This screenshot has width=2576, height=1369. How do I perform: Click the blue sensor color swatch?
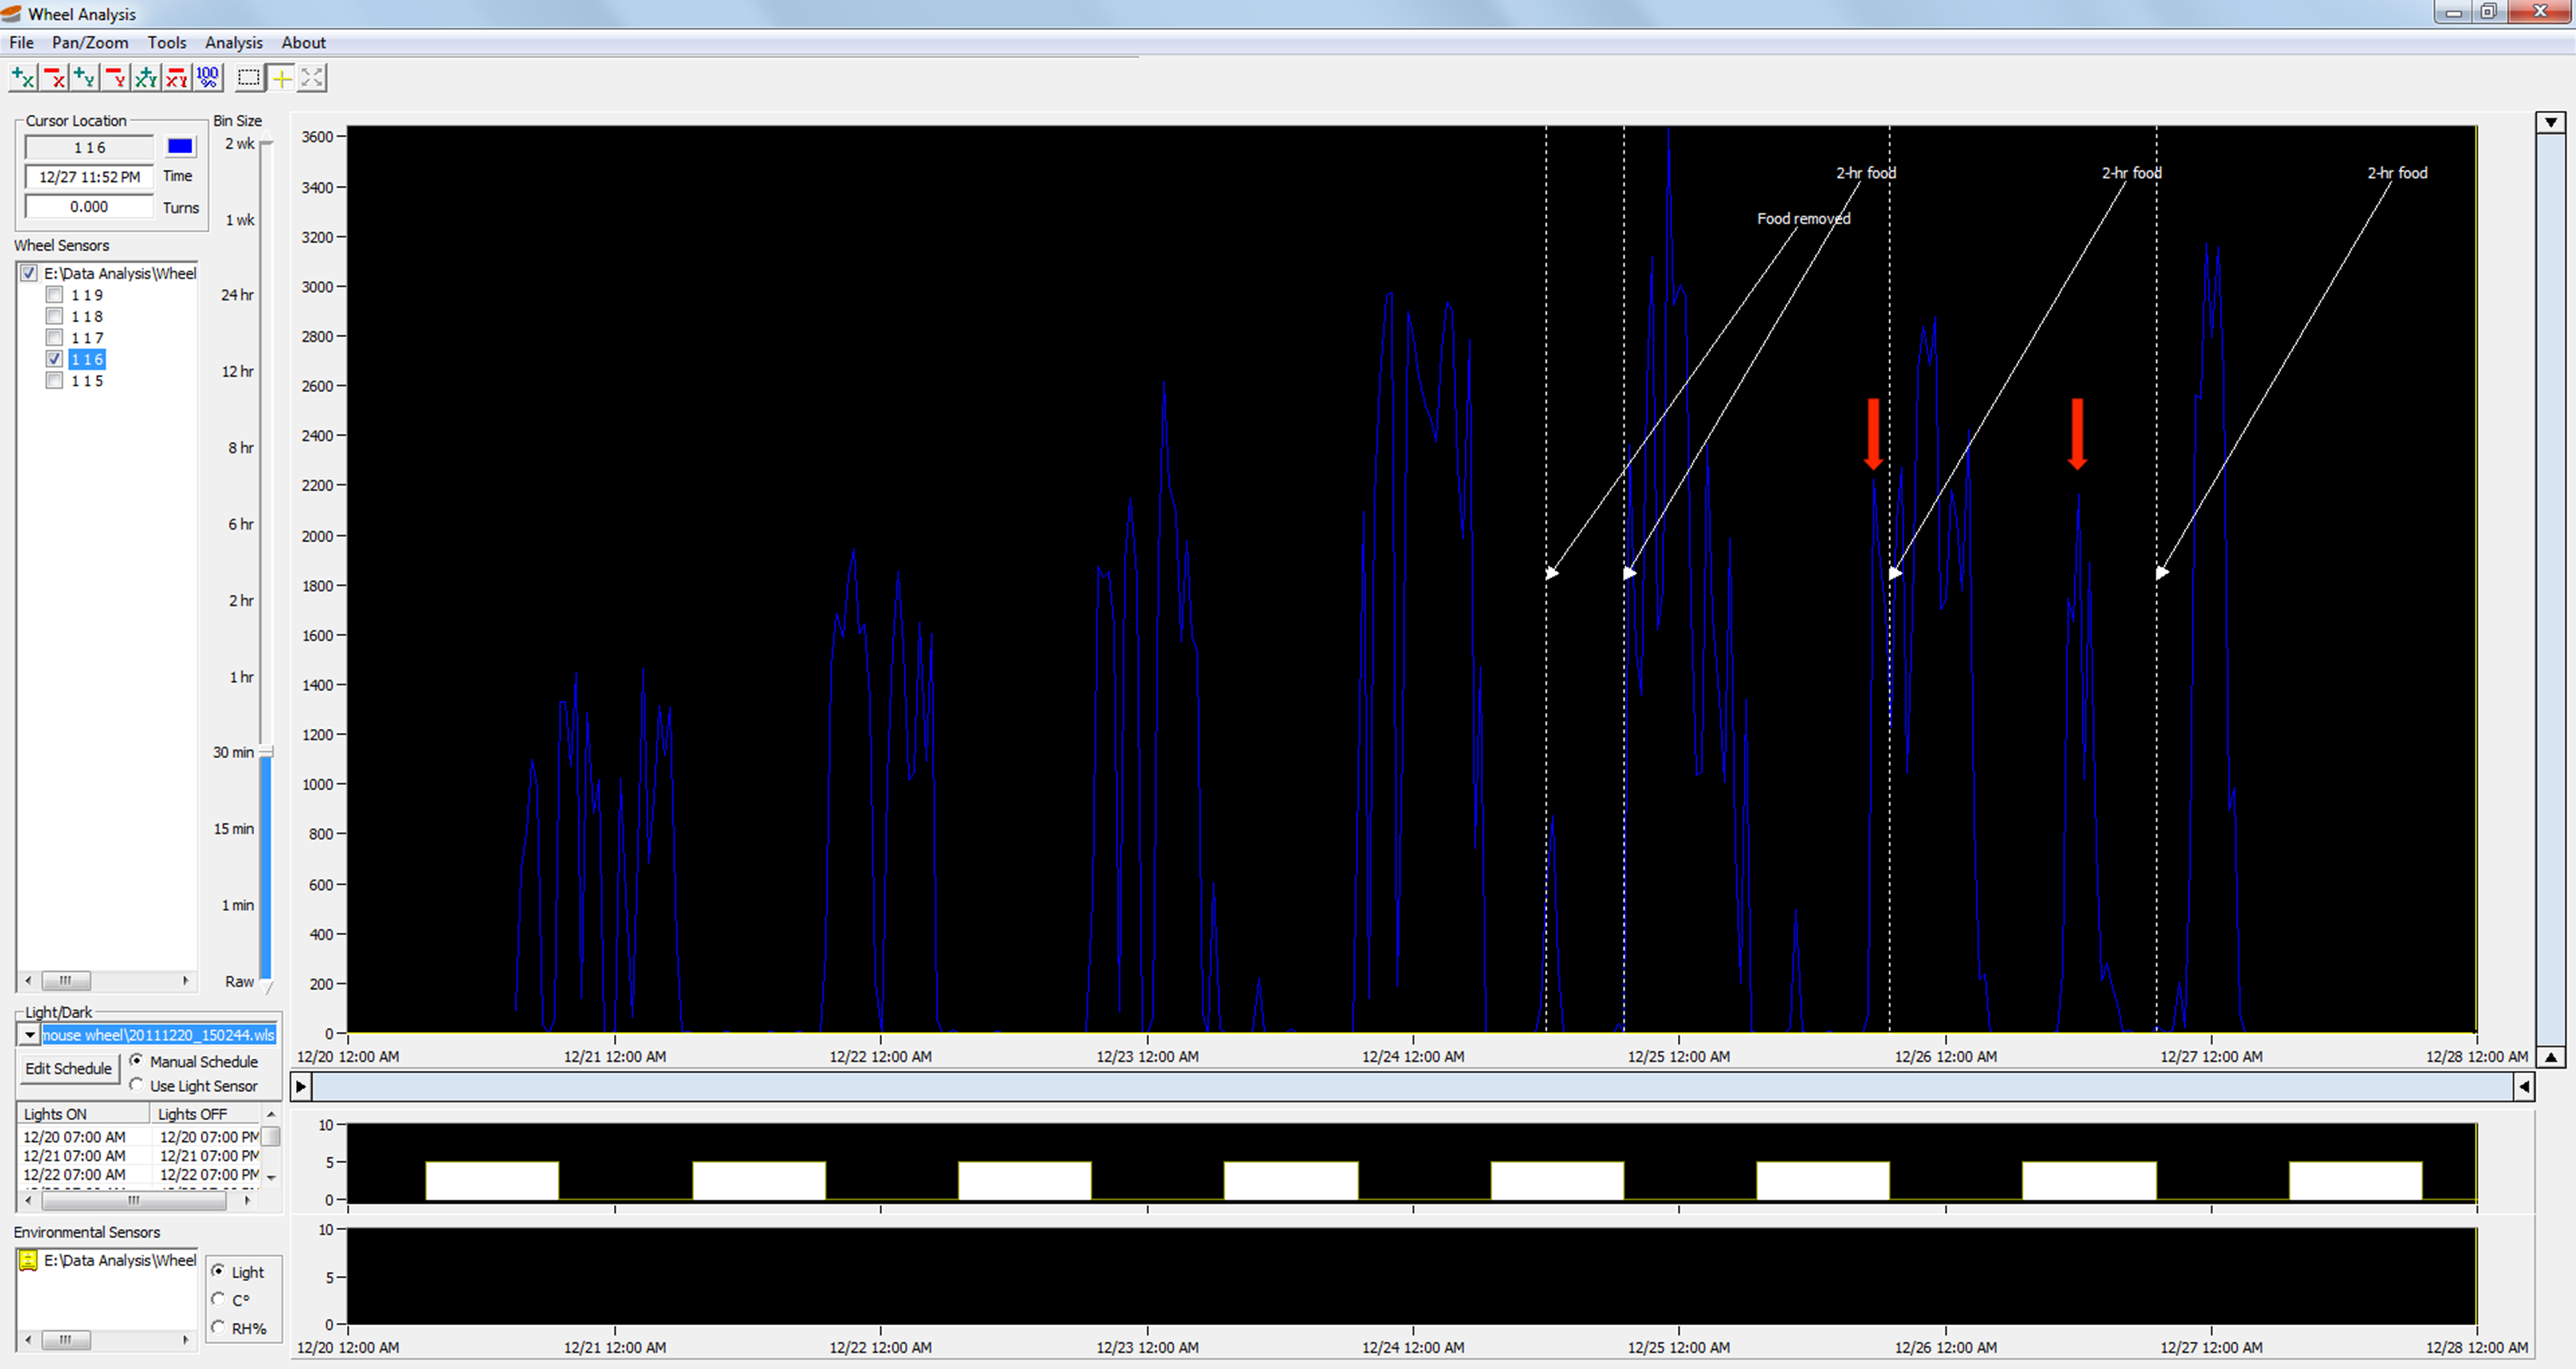tap(180, 147)
